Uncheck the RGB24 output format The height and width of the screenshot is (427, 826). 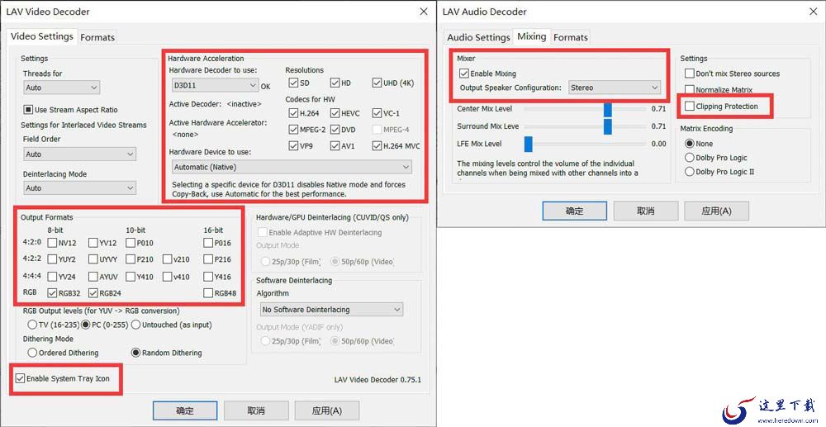93,293
